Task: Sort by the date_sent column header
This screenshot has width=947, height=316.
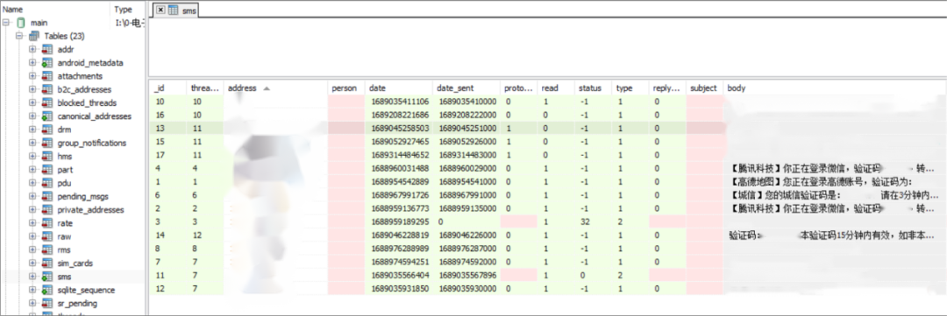Action: [466, 88]
